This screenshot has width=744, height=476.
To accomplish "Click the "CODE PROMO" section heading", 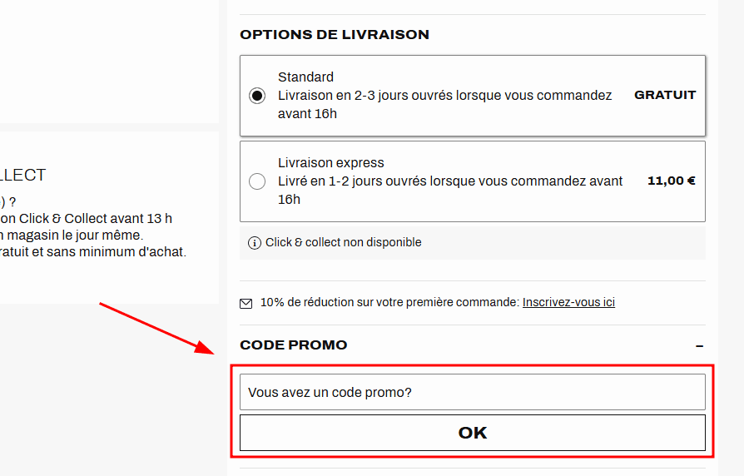I will coord(293,345).
